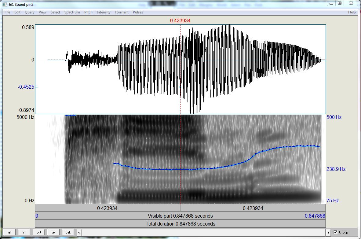Click the horizontal scrollbar track

[x=203, y=233]
